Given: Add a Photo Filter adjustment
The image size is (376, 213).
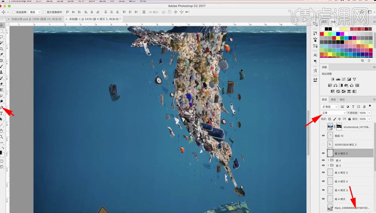Looking at the screenshot, I should 346,85.
